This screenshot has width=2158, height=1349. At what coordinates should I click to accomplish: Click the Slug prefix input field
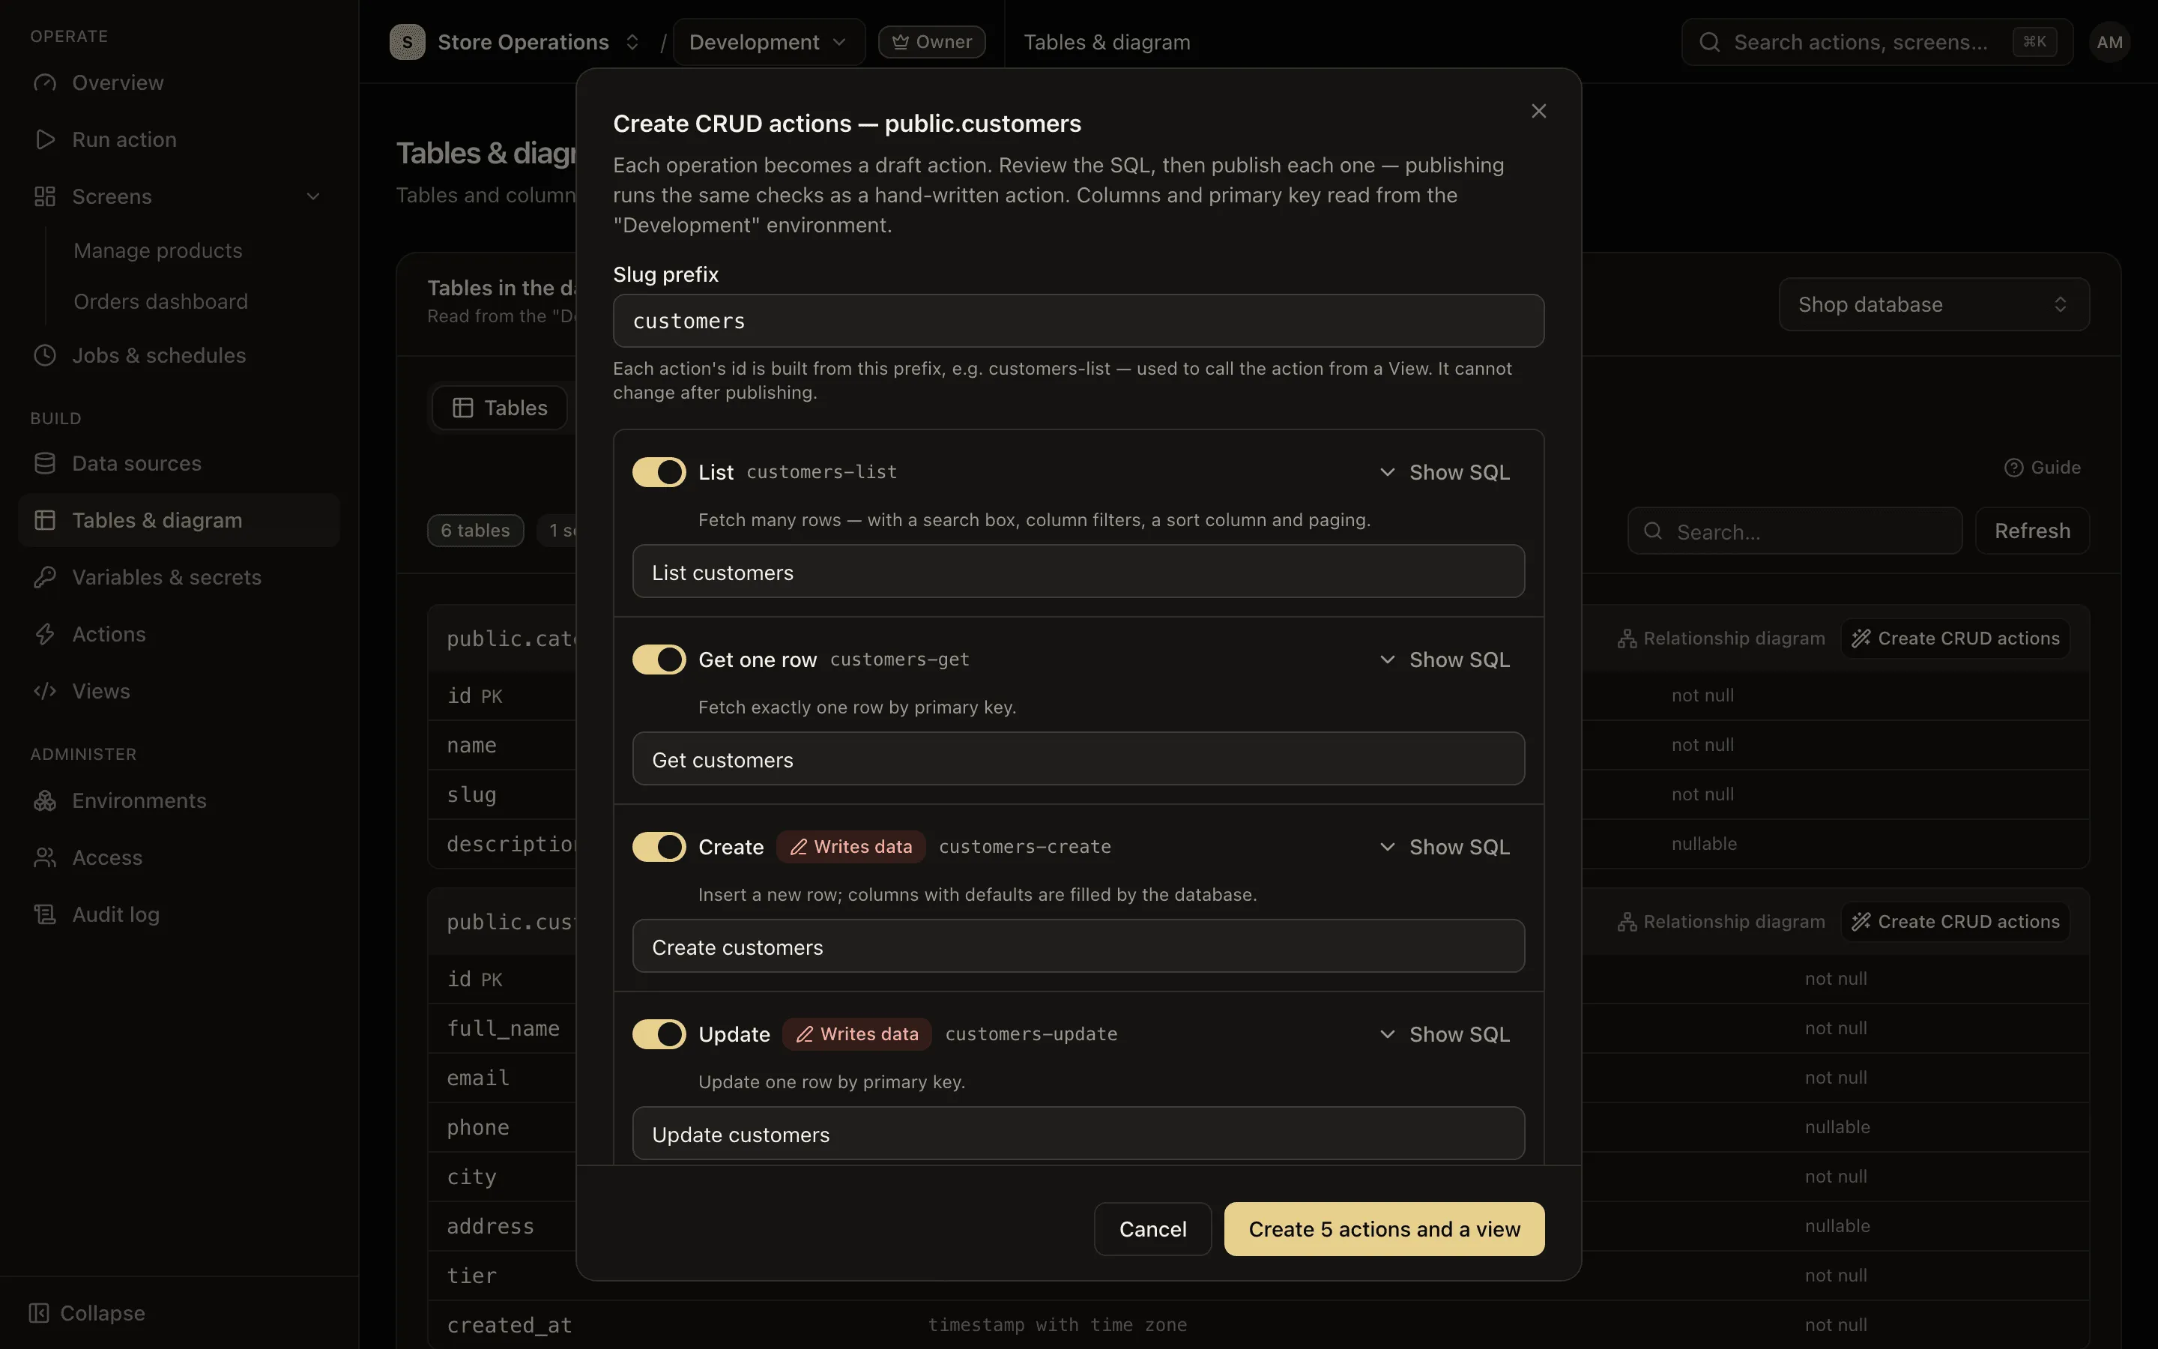[x=1078, y=322]
